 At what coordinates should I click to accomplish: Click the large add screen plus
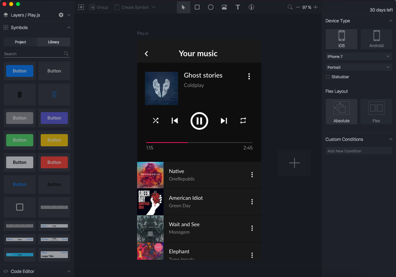[x=295, y=163]
